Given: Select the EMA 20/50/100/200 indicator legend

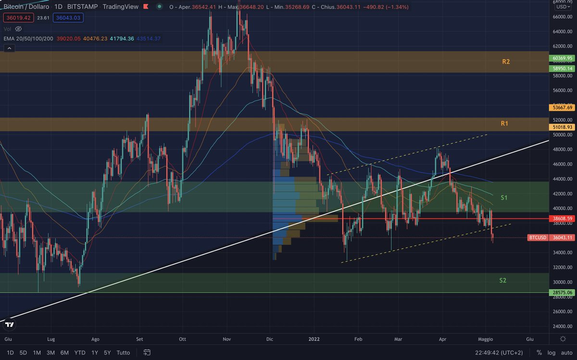Looking at the screenshot, I should pos(29,38).
